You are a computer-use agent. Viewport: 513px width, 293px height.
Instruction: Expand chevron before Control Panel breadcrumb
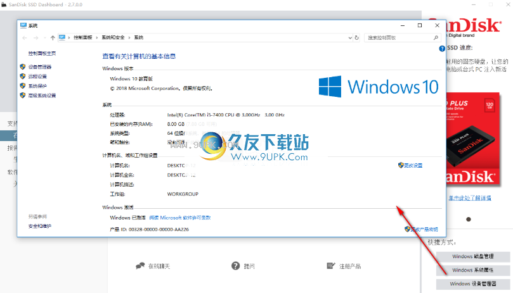tap(69, 37)
